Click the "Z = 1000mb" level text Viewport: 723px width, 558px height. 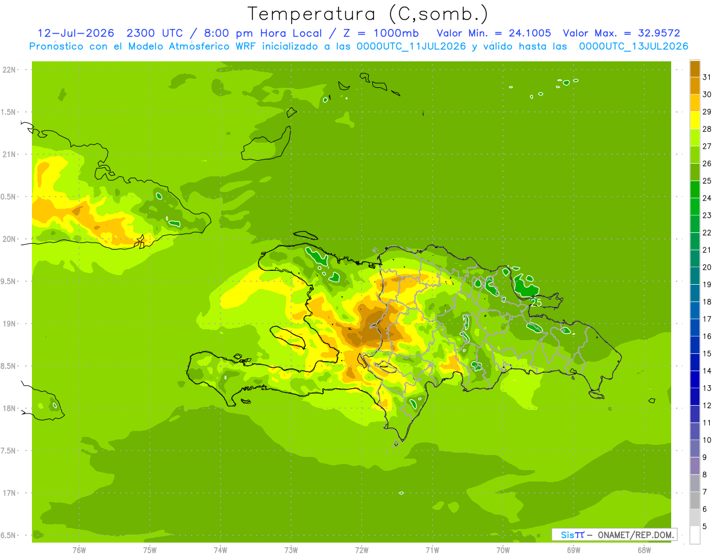[x=381, y=33]
